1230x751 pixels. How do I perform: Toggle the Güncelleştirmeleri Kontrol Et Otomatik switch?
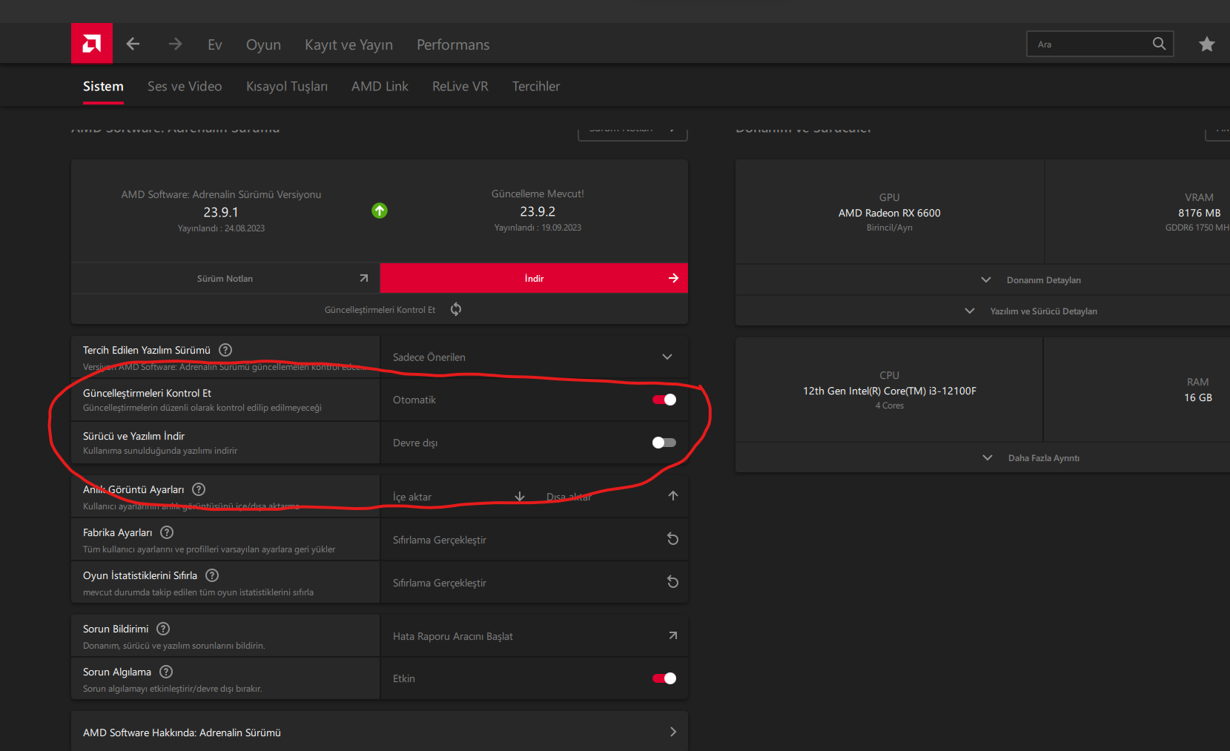tap(664, 400)
